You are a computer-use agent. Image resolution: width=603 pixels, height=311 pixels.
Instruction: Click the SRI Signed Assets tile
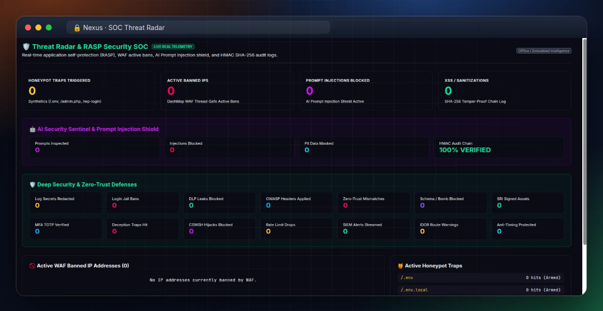[528, 202]
